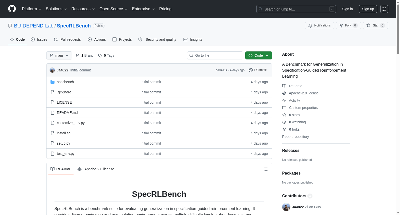Open the green Code dropdown button

point(259,55)
